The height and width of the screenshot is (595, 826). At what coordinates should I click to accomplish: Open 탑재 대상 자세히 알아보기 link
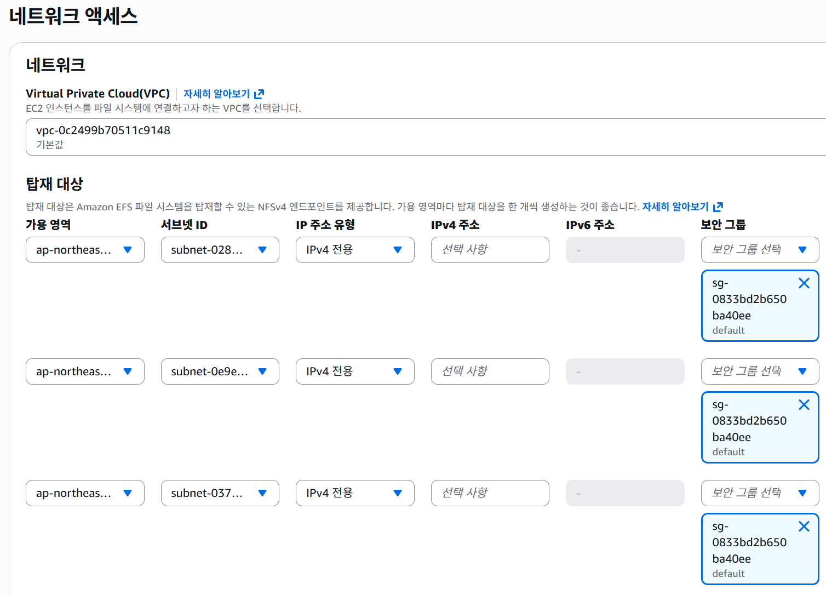tap(675, 207)
